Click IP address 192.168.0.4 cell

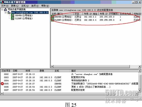pyautogui.click(x=90, y=20)
